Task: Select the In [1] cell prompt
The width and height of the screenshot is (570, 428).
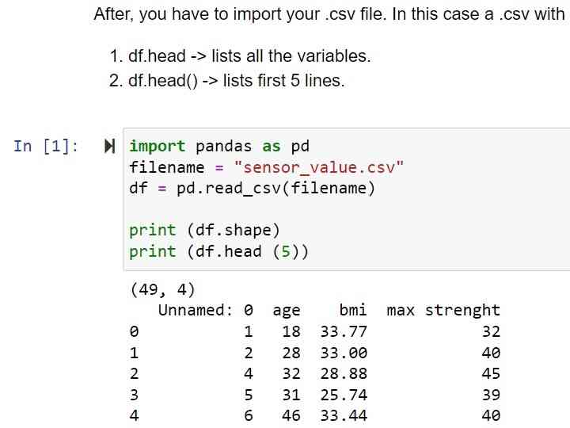Action: tap(46, 147)
